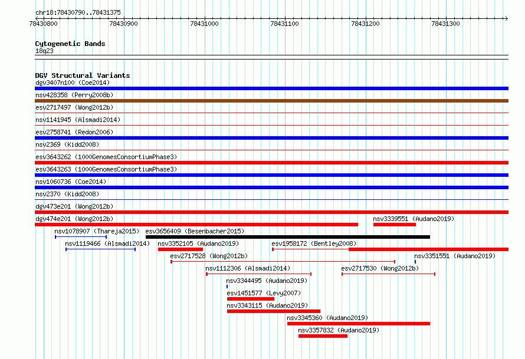Select the small blue nsv3351551 marker

pos(415,262)
